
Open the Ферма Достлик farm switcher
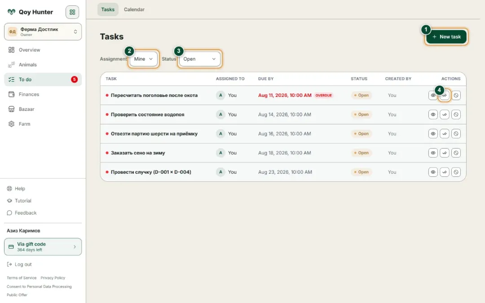click(43, 31)
